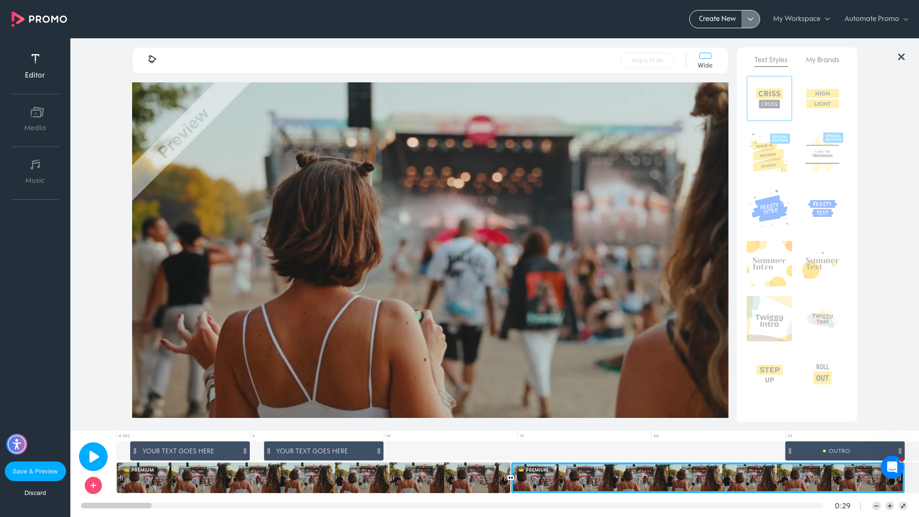Open the Music panel in sidebar
919x517 pixels.
click(x=35, y=172)
